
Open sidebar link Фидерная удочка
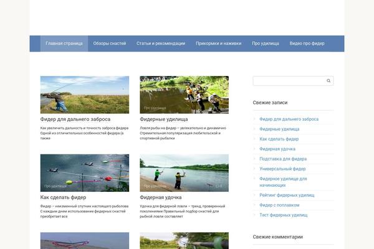(x=277, y=149)
